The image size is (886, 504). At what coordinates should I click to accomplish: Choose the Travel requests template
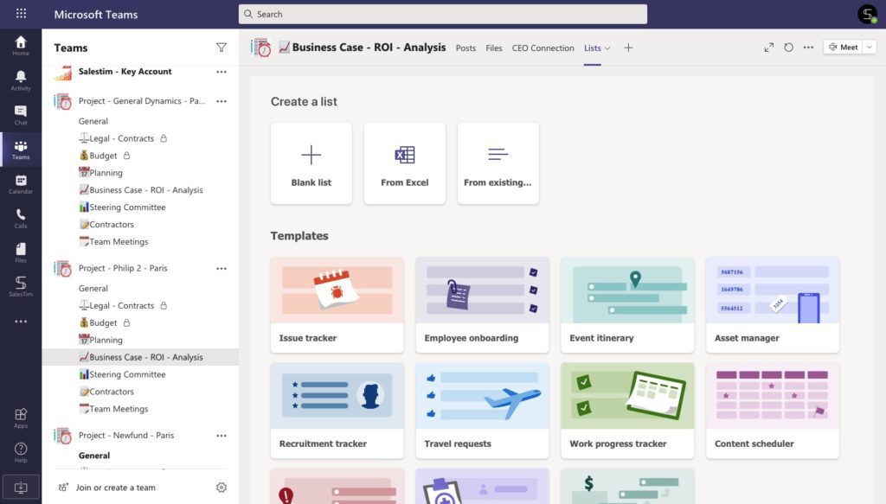coord(482,411)
